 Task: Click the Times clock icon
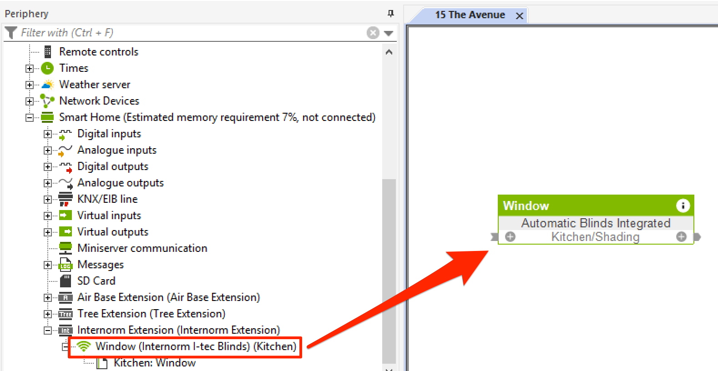47,68
